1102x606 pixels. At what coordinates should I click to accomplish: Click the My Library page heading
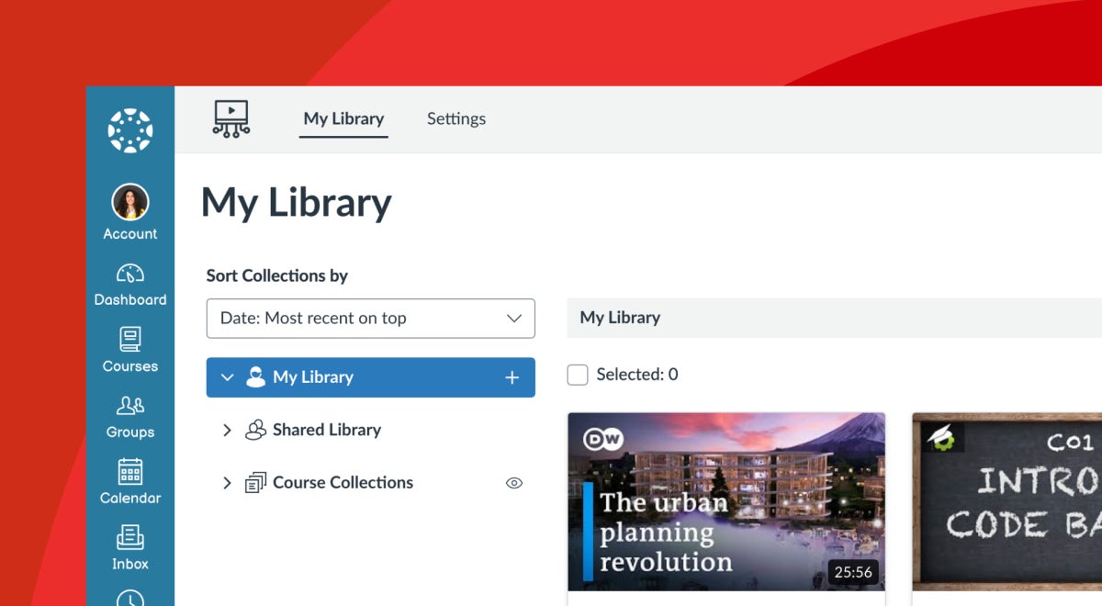coord(297,204)
